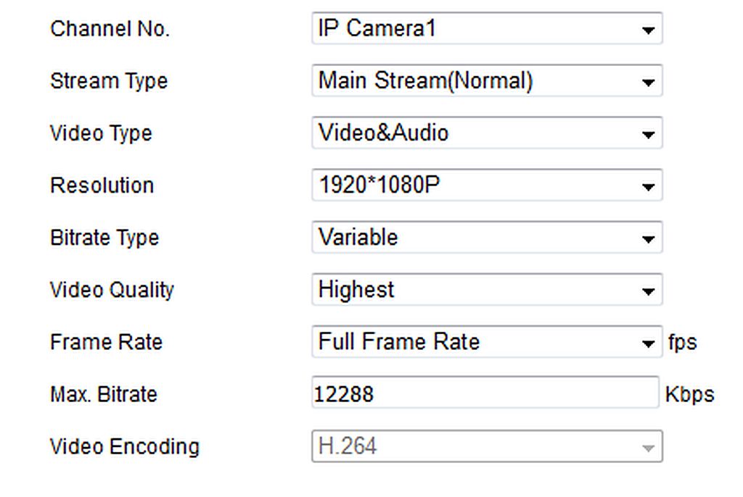Expand the Video Quality dropdown showing Highest
This screenshot has width=743, height=497.
coord(487,289)
